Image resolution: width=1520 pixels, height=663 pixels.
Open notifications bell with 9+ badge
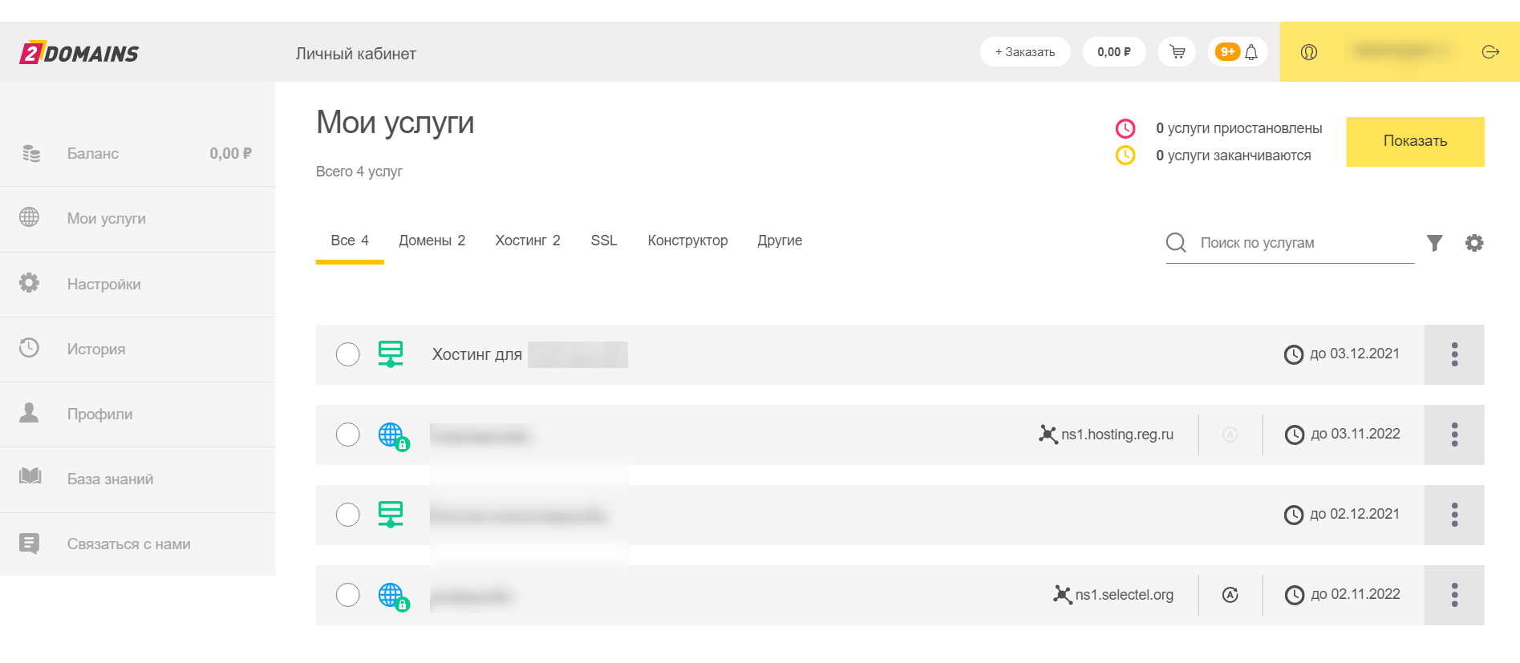1238,52
